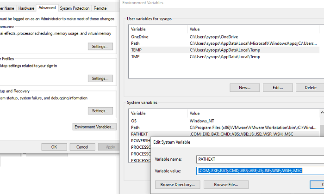Select the PATHEXT system variable row

[224, 134]
